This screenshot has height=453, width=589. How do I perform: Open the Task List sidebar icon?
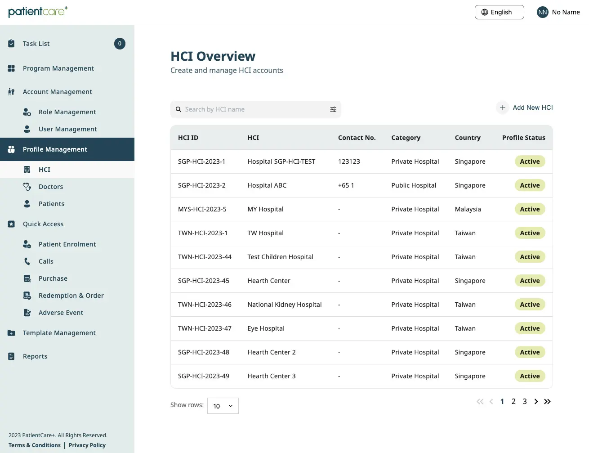pyautogui.click(x=11, y=43)
